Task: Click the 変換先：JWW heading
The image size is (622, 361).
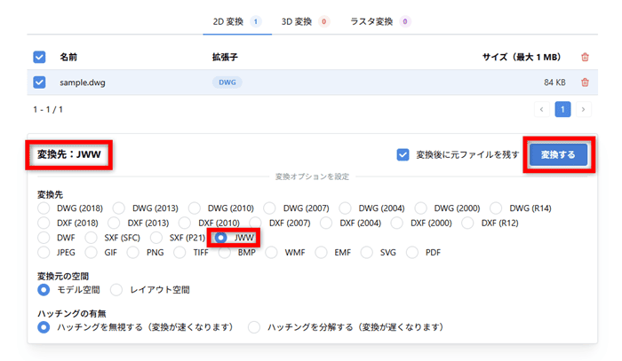Action: tap(69, 154)
